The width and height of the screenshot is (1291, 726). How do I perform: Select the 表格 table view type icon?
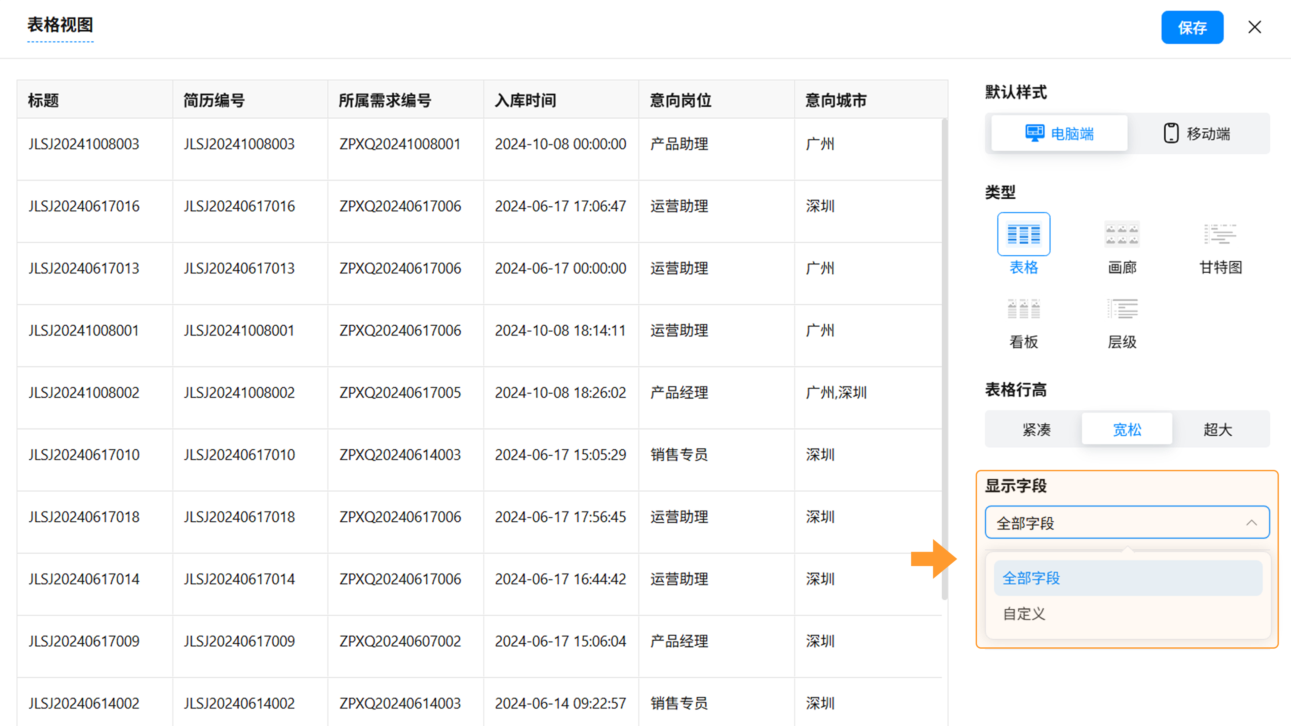pos(1023,234)
